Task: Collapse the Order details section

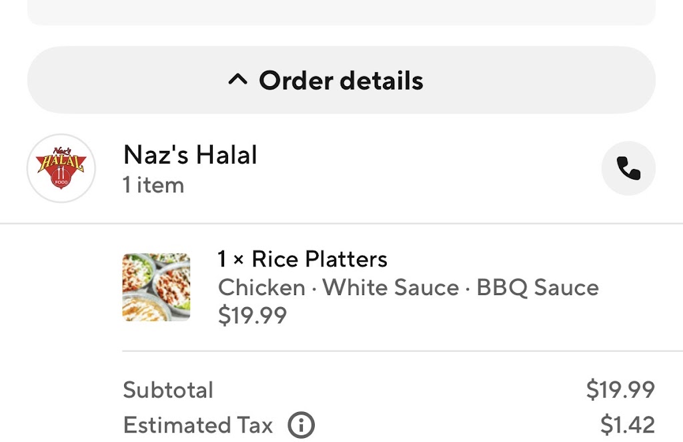Action: coord(341,79)
